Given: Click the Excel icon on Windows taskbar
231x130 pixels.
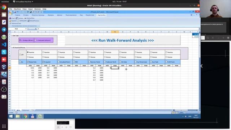Looking at the screenshot, I should click(x=40, y=116).
